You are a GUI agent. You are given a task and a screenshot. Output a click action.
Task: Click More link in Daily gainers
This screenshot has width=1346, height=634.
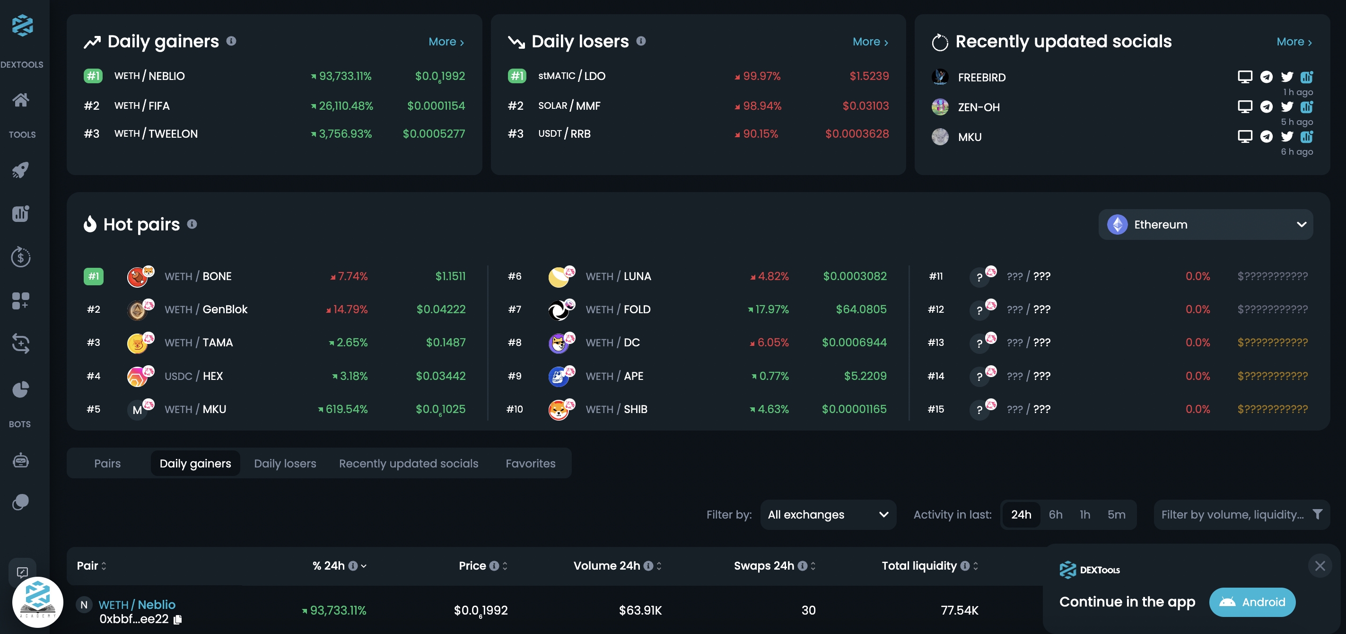tap(446, 41)
